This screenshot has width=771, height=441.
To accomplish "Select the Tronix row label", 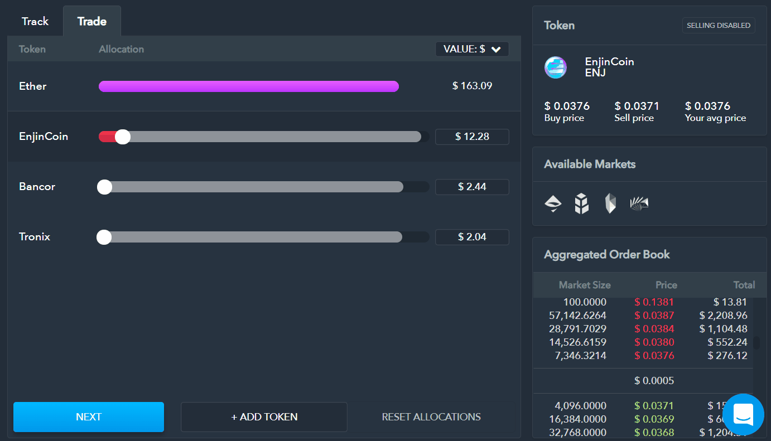I will tap(35, 237).
